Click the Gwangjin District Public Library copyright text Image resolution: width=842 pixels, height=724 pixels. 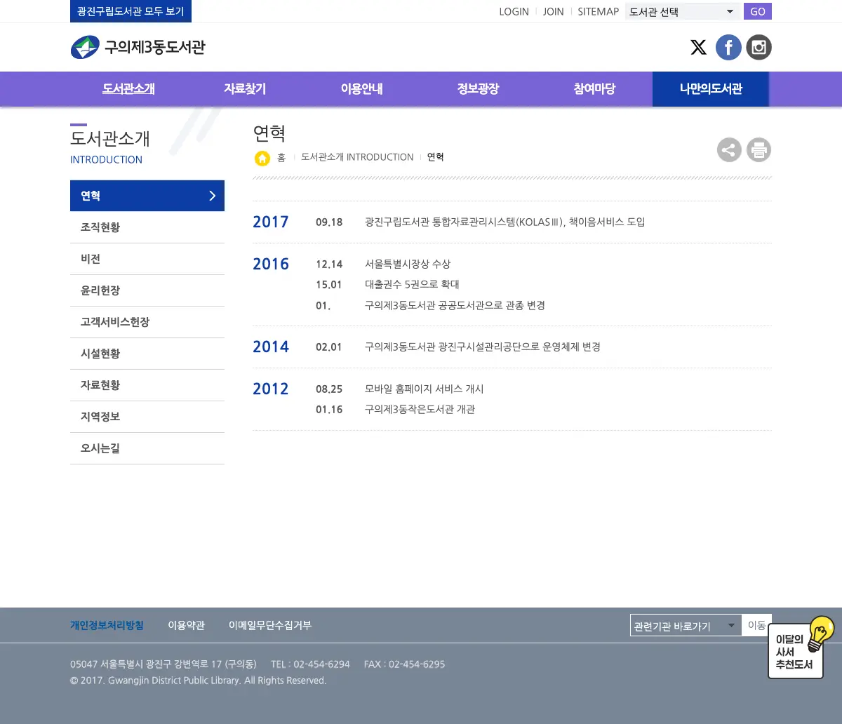(x=199, y=681)
